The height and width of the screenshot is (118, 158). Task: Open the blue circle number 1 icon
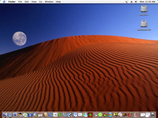point(75,115)
